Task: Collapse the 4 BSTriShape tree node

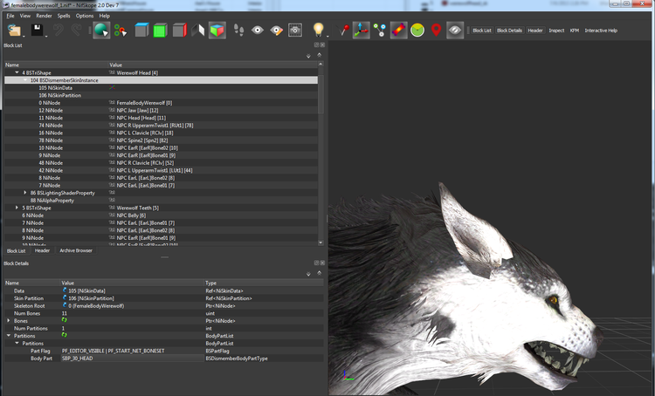Action: [17, 72]
